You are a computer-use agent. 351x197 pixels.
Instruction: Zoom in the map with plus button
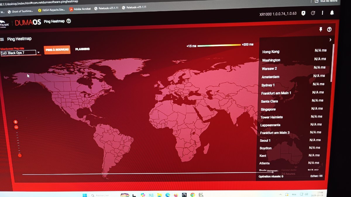pos(16,122)
